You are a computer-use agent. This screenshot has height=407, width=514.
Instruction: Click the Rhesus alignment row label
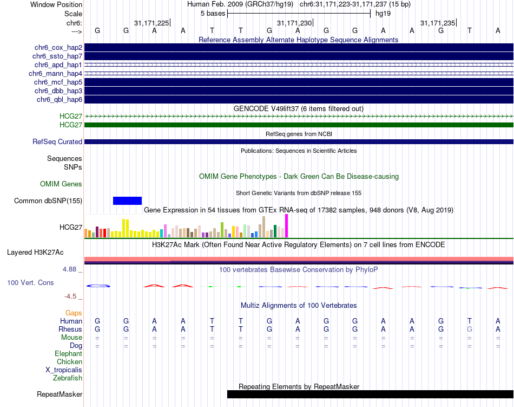[70, 329]
